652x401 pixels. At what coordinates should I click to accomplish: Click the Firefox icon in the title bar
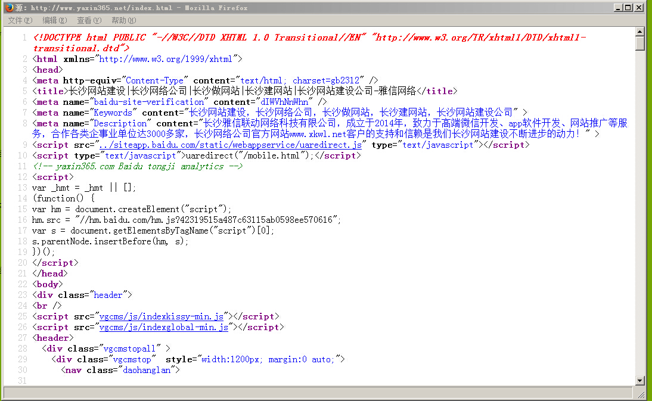click(x=8, y=8)
